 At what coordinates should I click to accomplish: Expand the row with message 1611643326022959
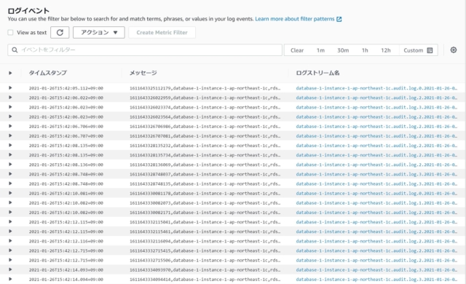tap(10, 98)
